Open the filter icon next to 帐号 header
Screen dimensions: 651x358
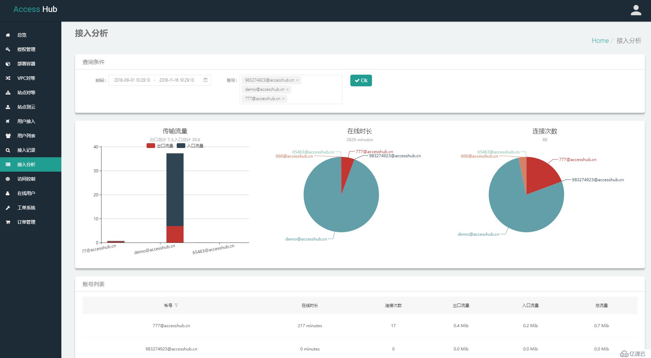[x=176, y=305]
